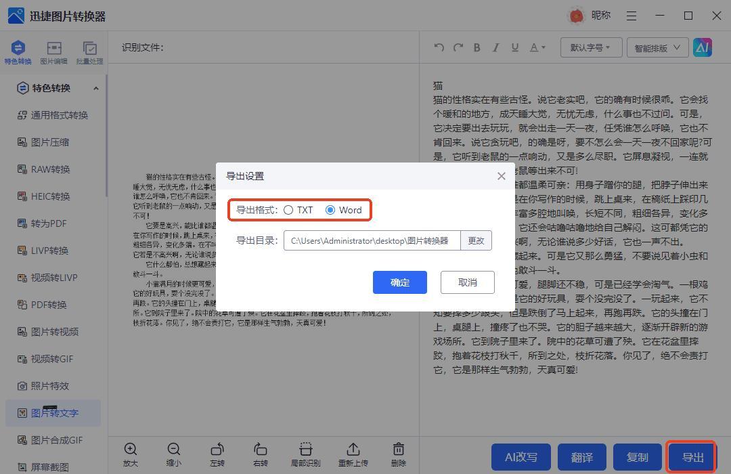Switch to the 图片编辑 tab

[x=53, y=52]
